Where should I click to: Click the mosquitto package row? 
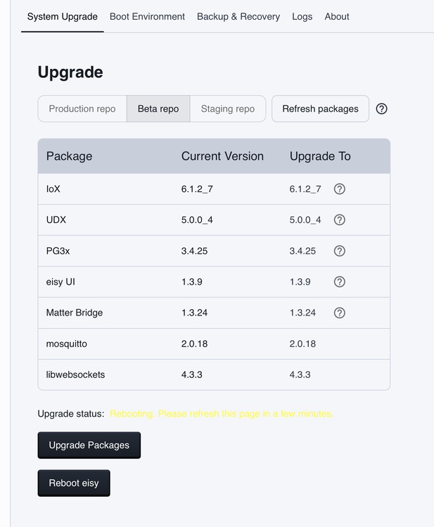(214, 344)
